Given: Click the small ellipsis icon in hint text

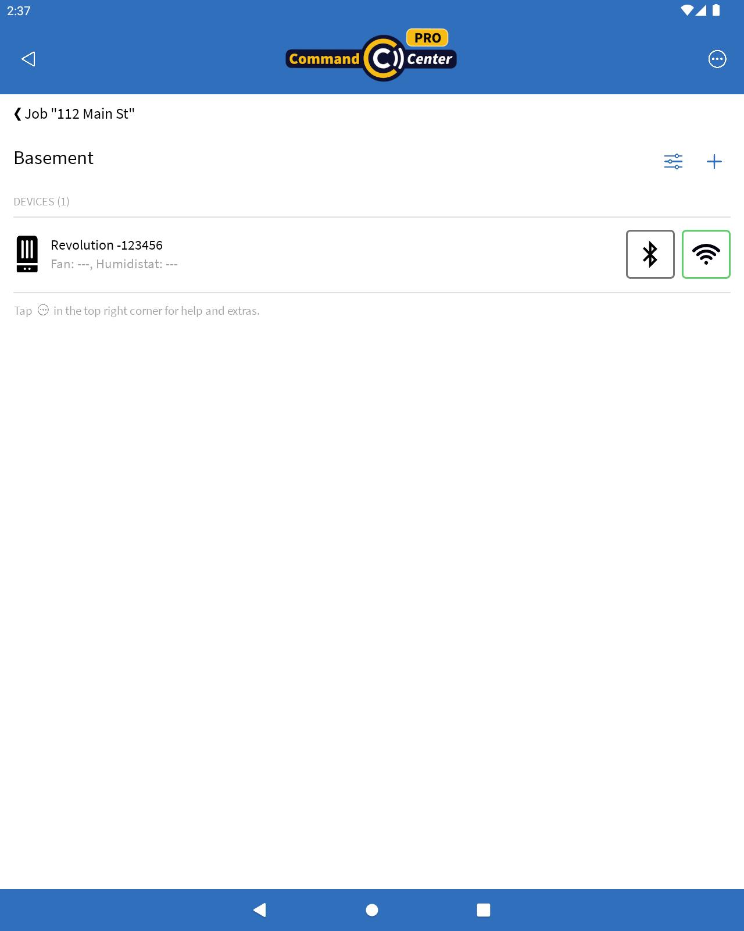Looking at the screenshot, I should [43, 310].
